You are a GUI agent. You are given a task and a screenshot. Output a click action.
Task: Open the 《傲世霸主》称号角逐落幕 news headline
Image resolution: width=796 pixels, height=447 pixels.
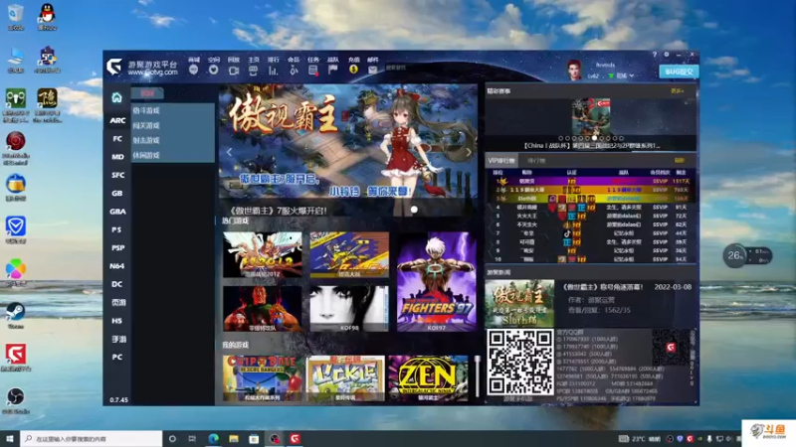coord(603,287)
